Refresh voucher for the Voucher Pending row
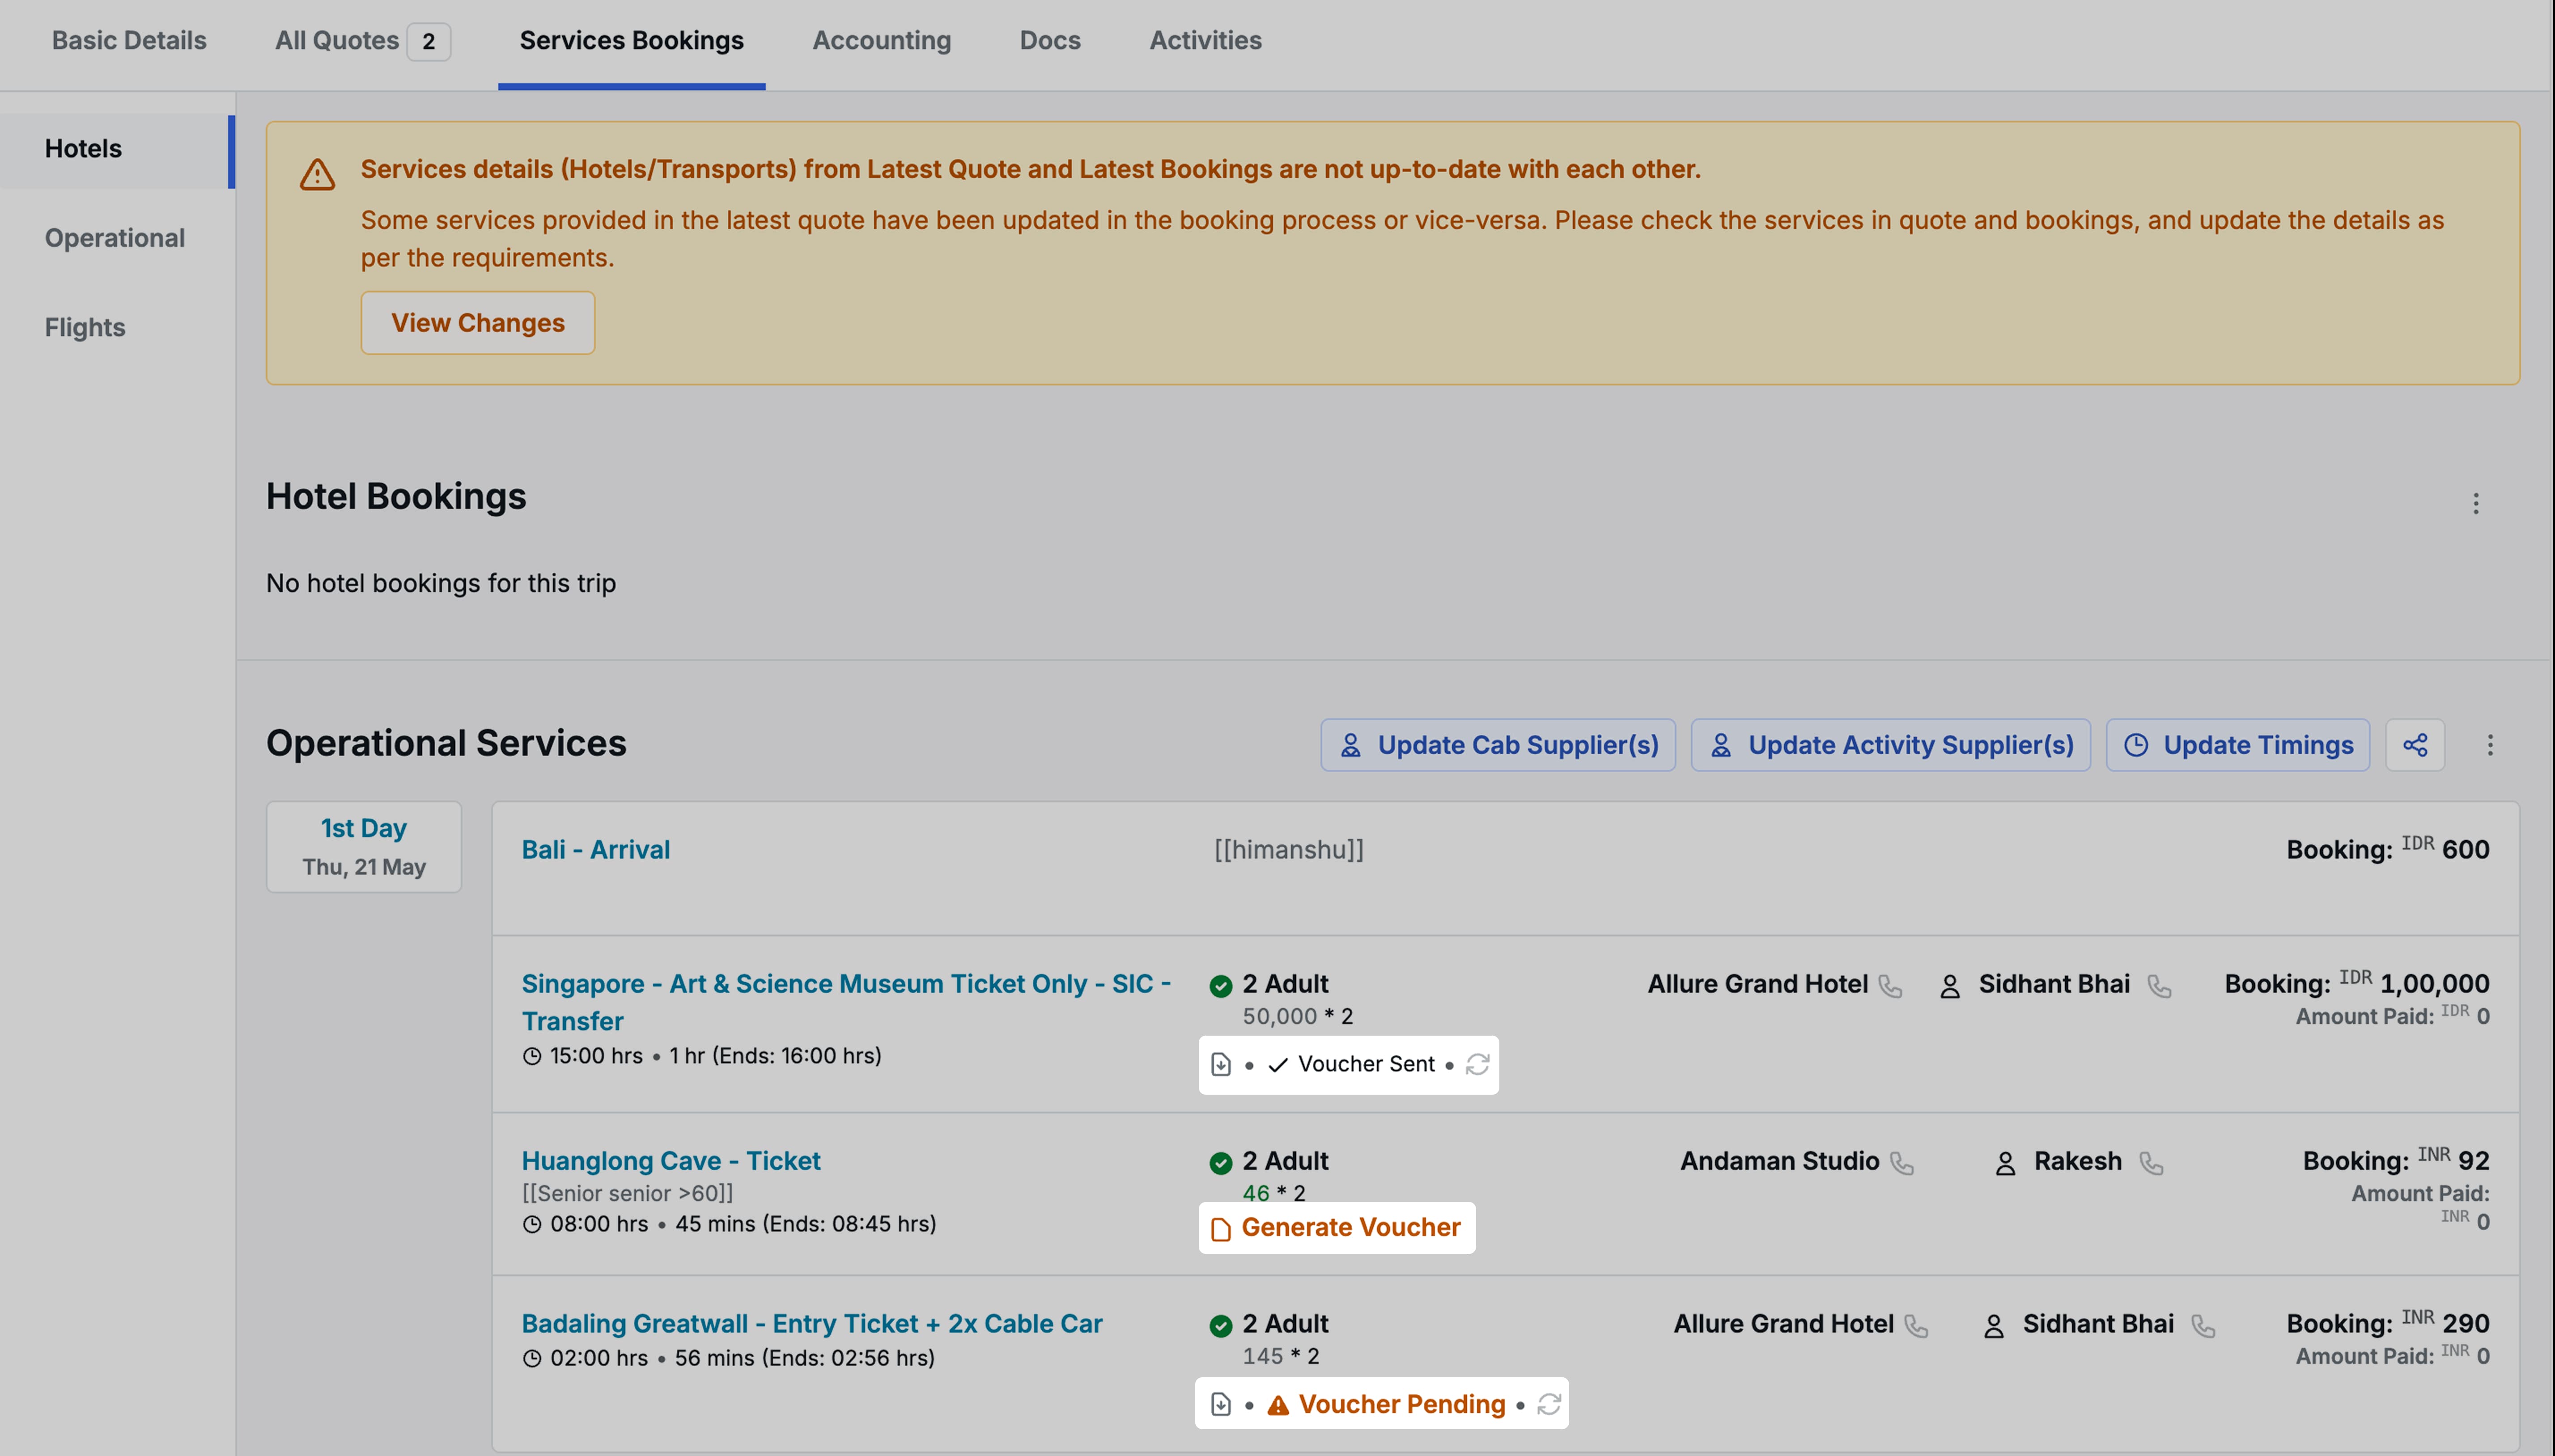2555x1456 pixels. [1549, 1404]
